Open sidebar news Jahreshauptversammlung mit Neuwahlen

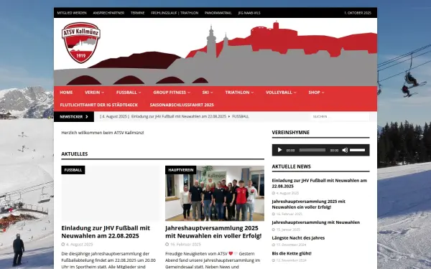coord(316,222)
